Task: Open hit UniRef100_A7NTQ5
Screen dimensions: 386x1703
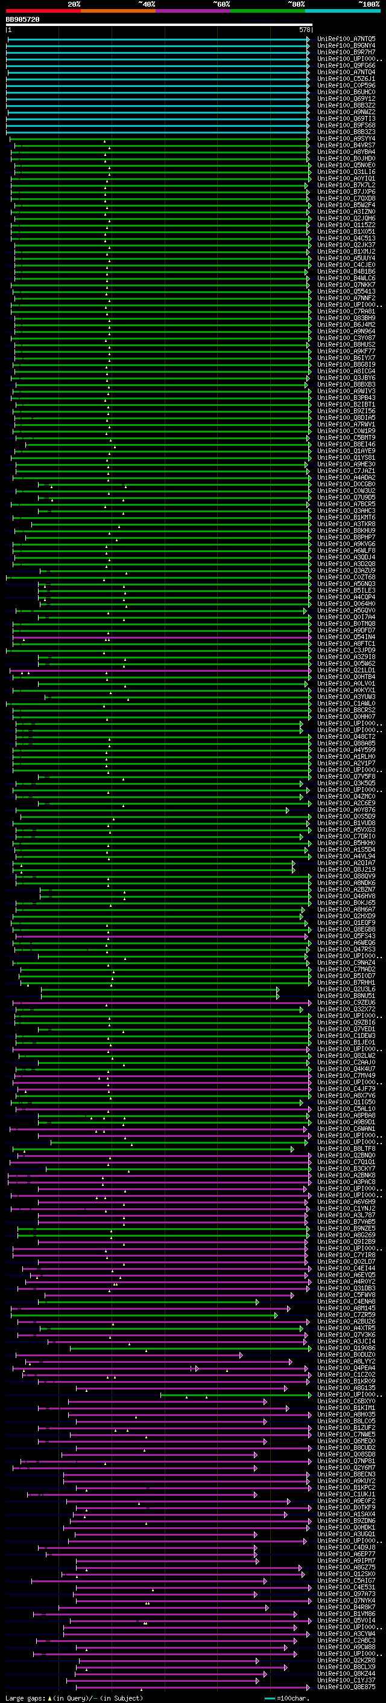Action: 346,39
